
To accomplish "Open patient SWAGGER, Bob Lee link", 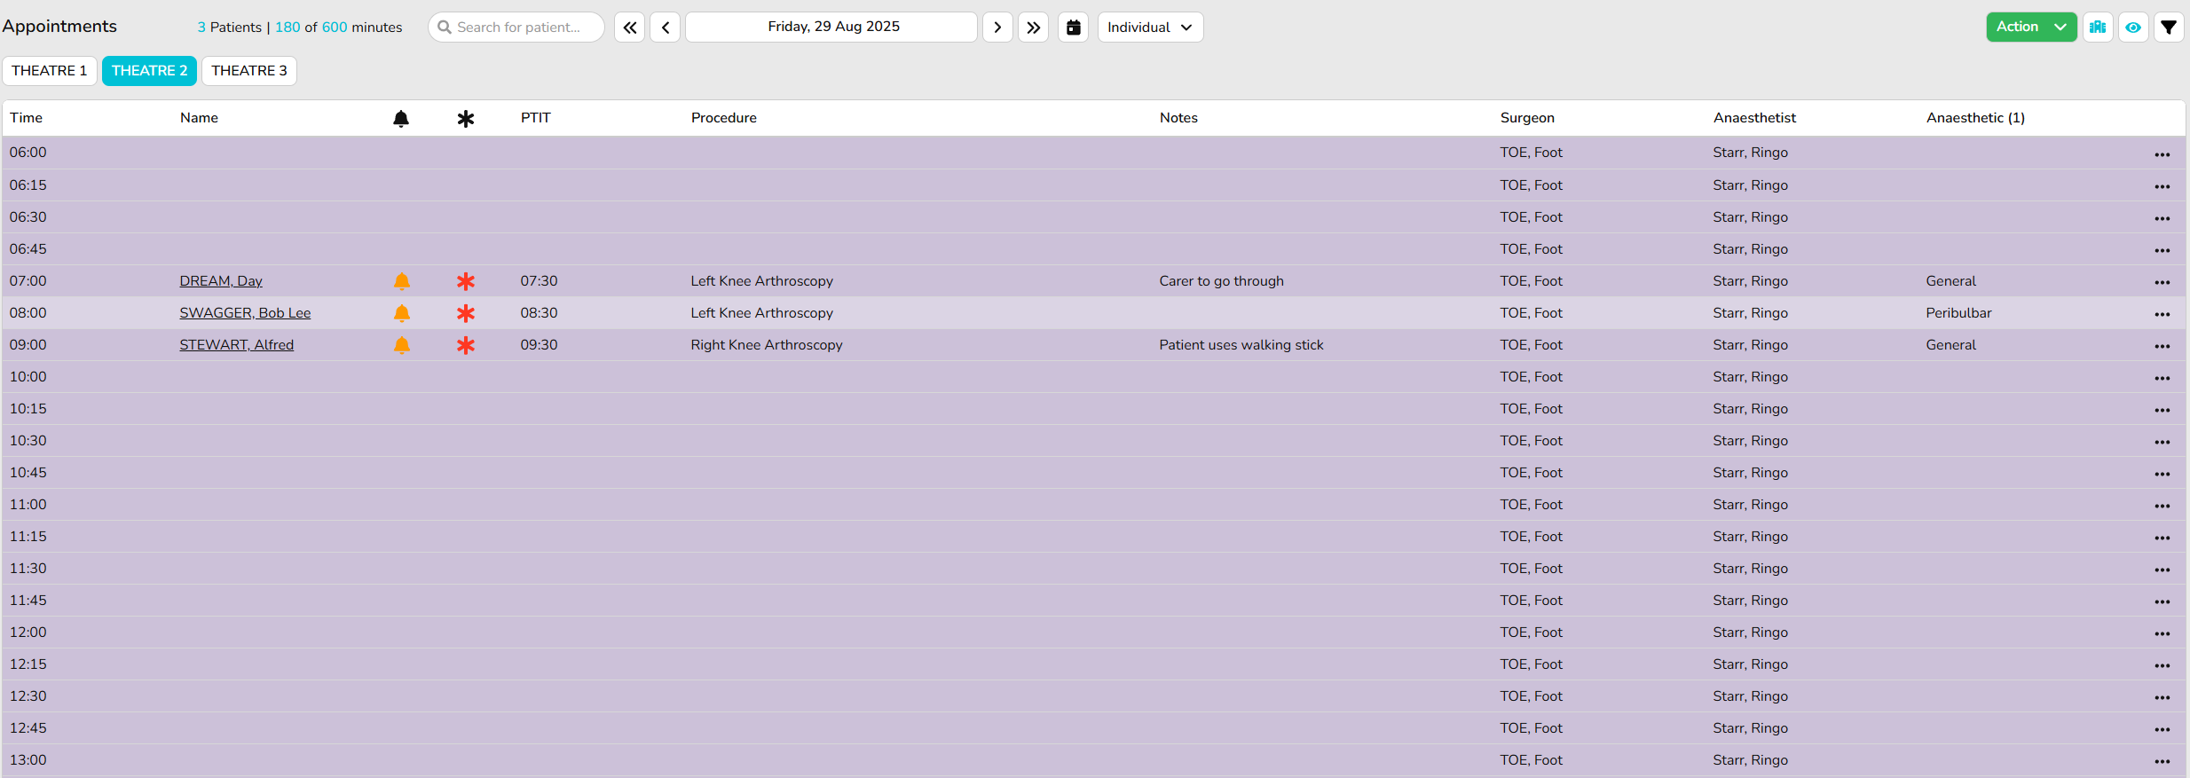I will [x=245, y=313].
